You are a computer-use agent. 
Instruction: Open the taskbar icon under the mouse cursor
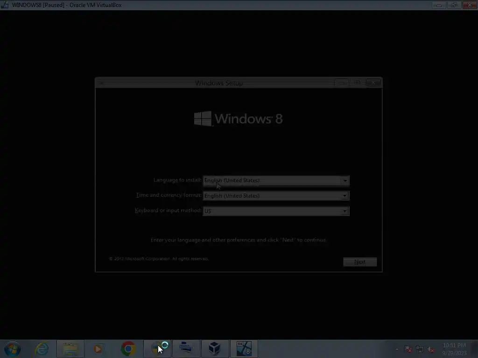(x=157, y=349)
